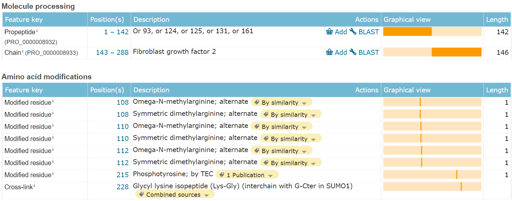Open position range 143 – 288 link
Image resolution: width=512 pixels, height=201 pixels.
click(112, 53)
